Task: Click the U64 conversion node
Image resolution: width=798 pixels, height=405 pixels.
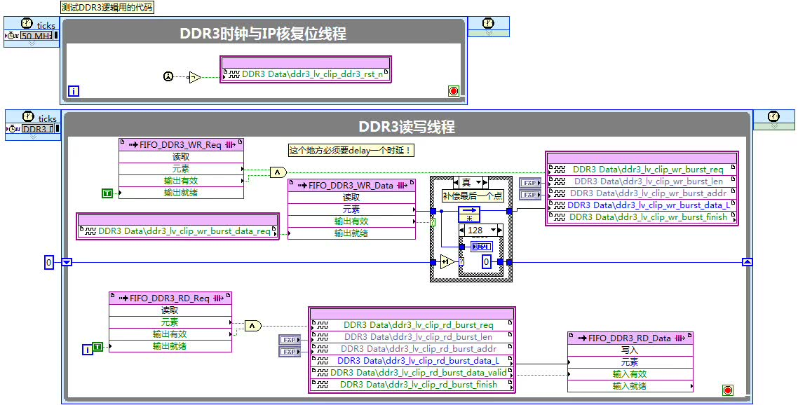Action: [x=481, y=247]
